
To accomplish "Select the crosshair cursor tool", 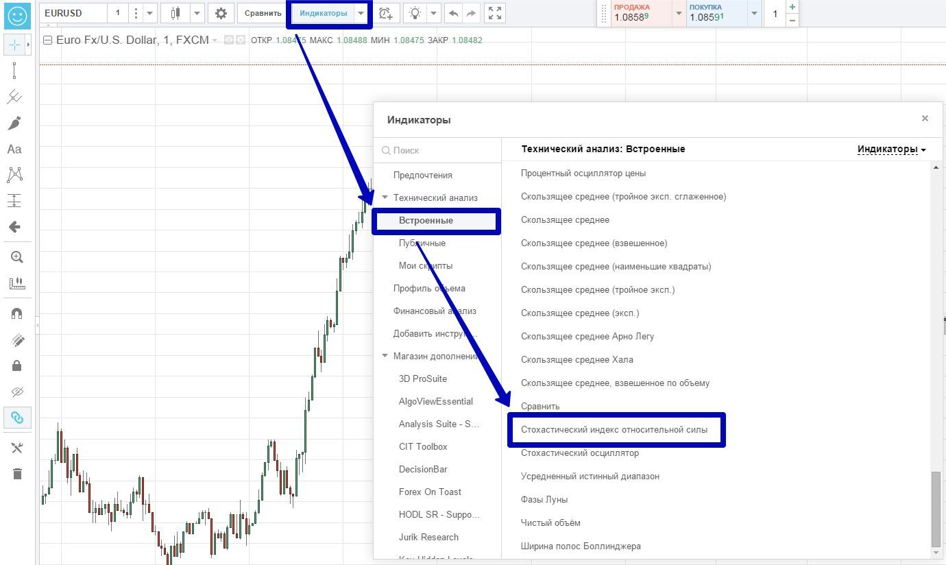I will click(14, 45).
